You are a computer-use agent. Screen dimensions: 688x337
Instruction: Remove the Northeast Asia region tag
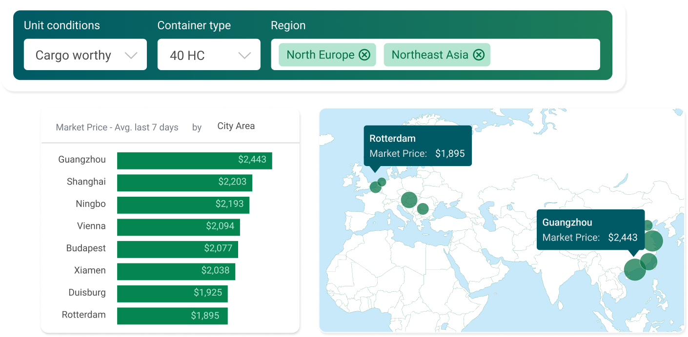(479, 55)
